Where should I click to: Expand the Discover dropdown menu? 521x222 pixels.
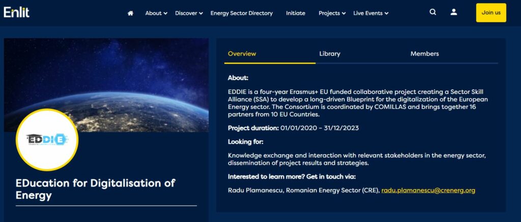[189, 13]
